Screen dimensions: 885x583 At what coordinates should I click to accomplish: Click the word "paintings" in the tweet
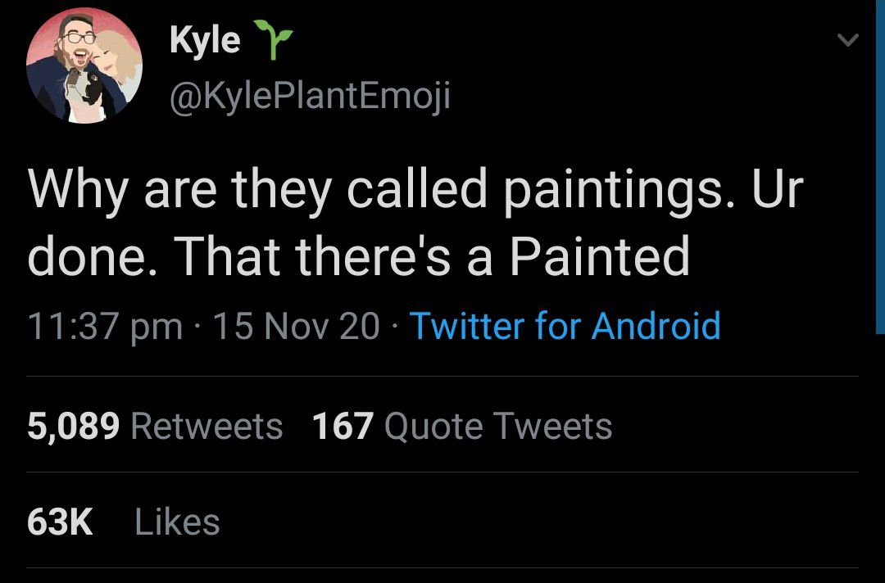click(x=610, y=192)
